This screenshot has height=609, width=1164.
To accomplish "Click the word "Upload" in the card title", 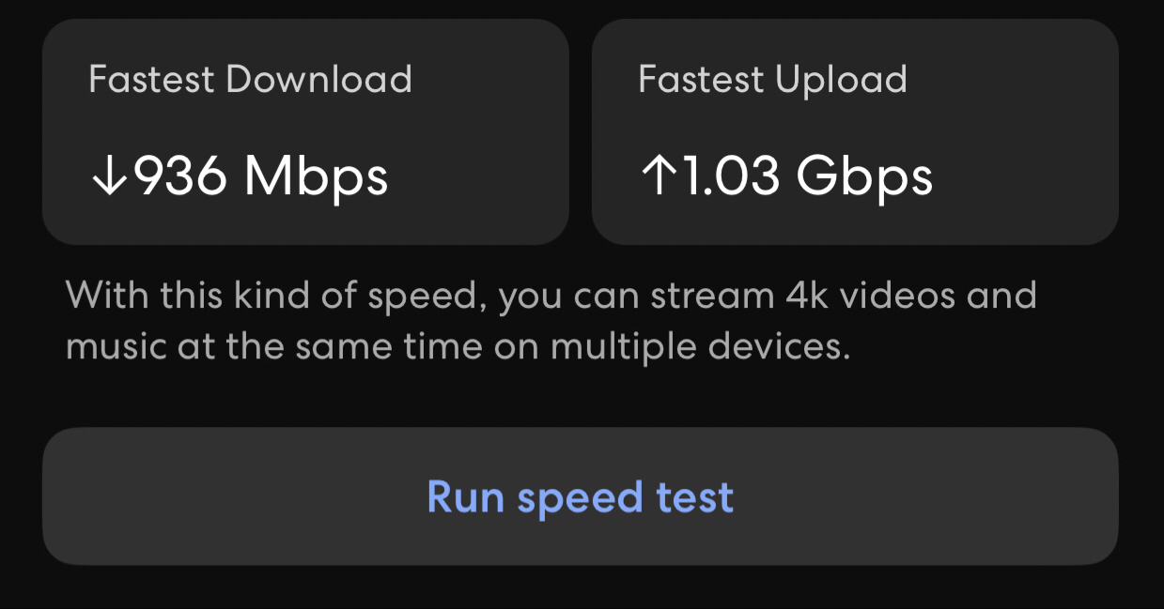I will pos(841,80).
